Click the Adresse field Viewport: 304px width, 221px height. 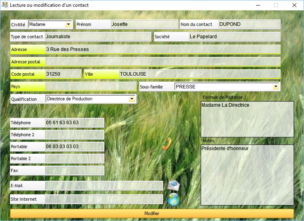[162, 49]
